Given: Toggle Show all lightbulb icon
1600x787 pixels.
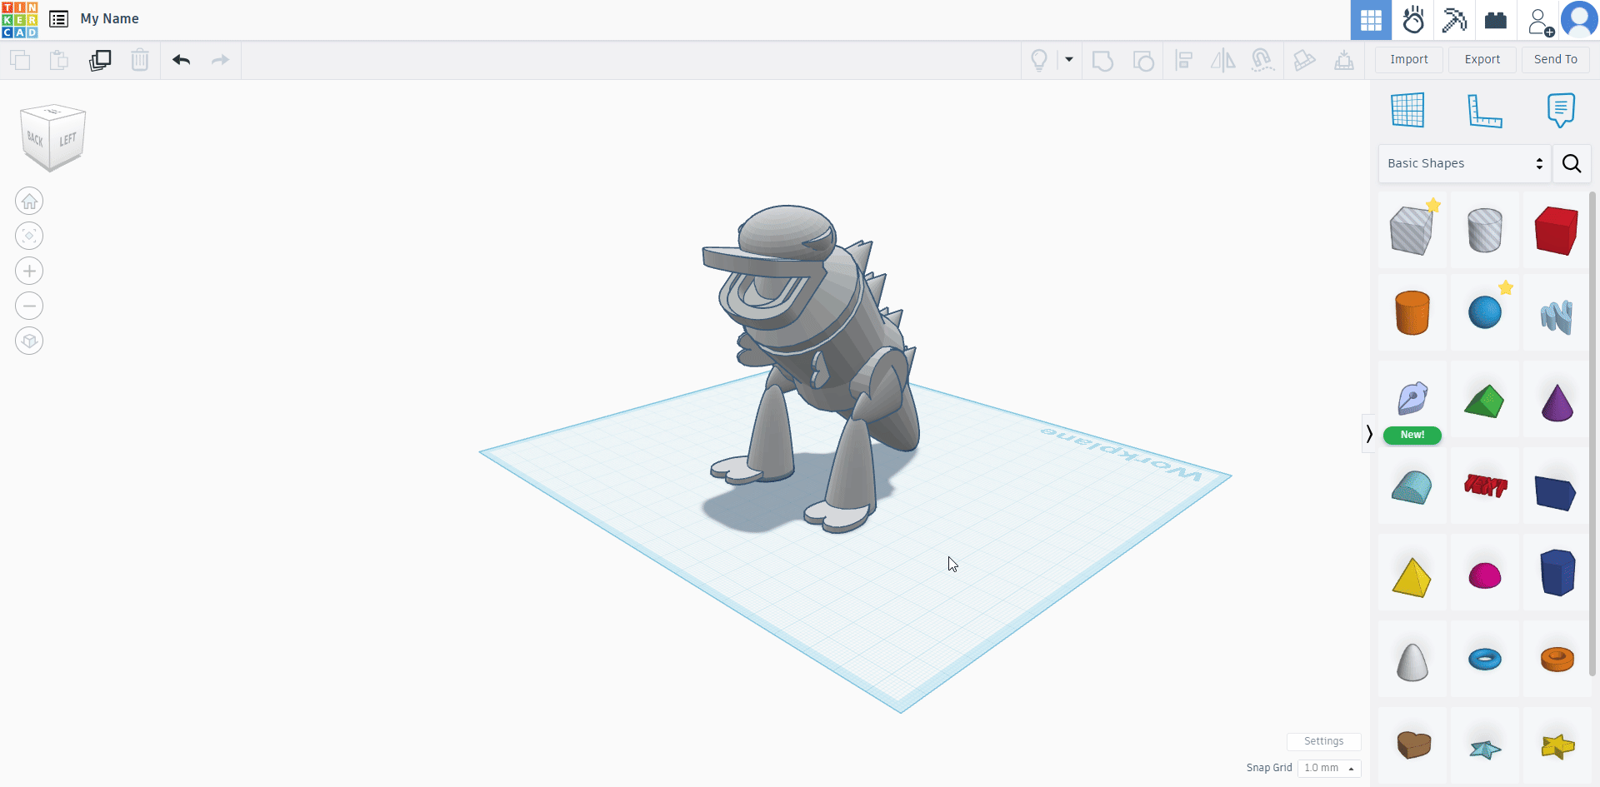Looking at the screenshot, I should [1039, 60].
